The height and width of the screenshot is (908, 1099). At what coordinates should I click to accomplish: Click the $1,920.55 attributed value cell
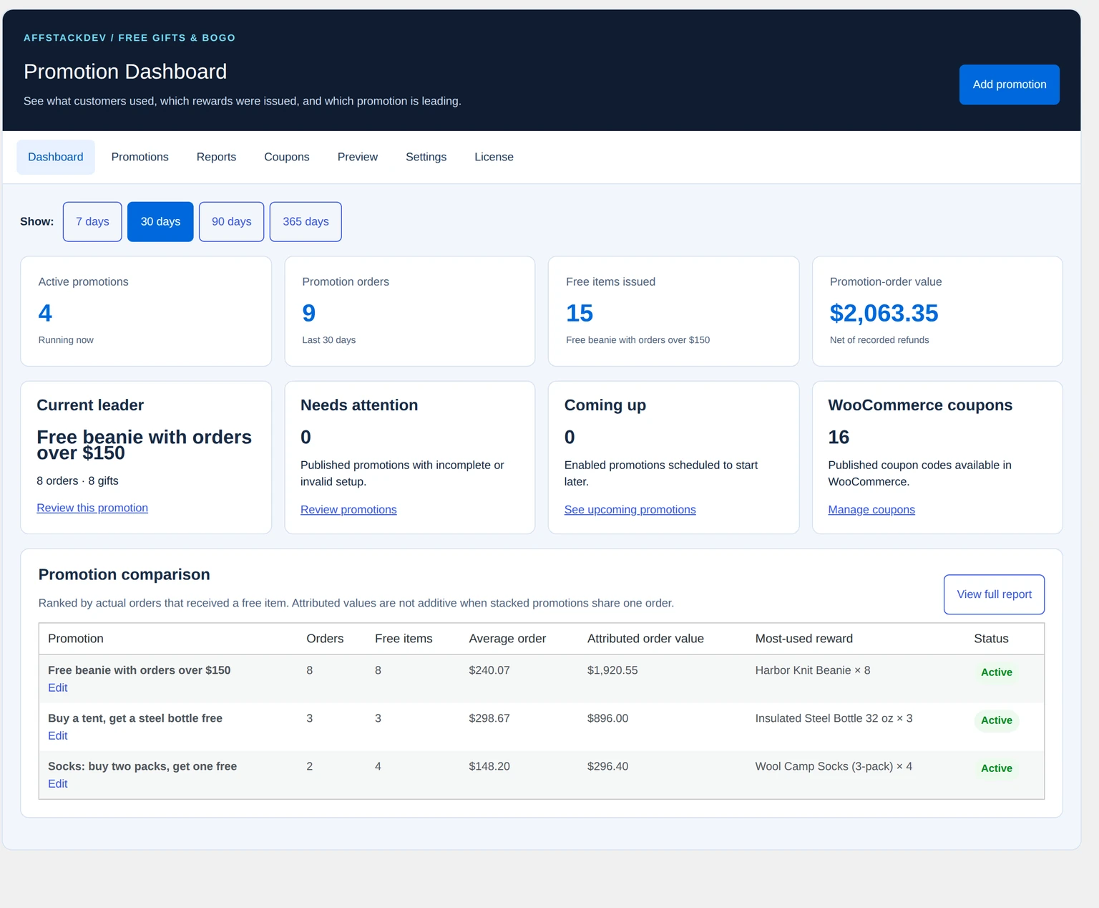coord(612,670)
